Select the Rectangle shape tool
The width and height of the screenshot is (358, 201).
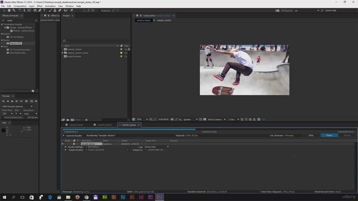click(35, 11)
